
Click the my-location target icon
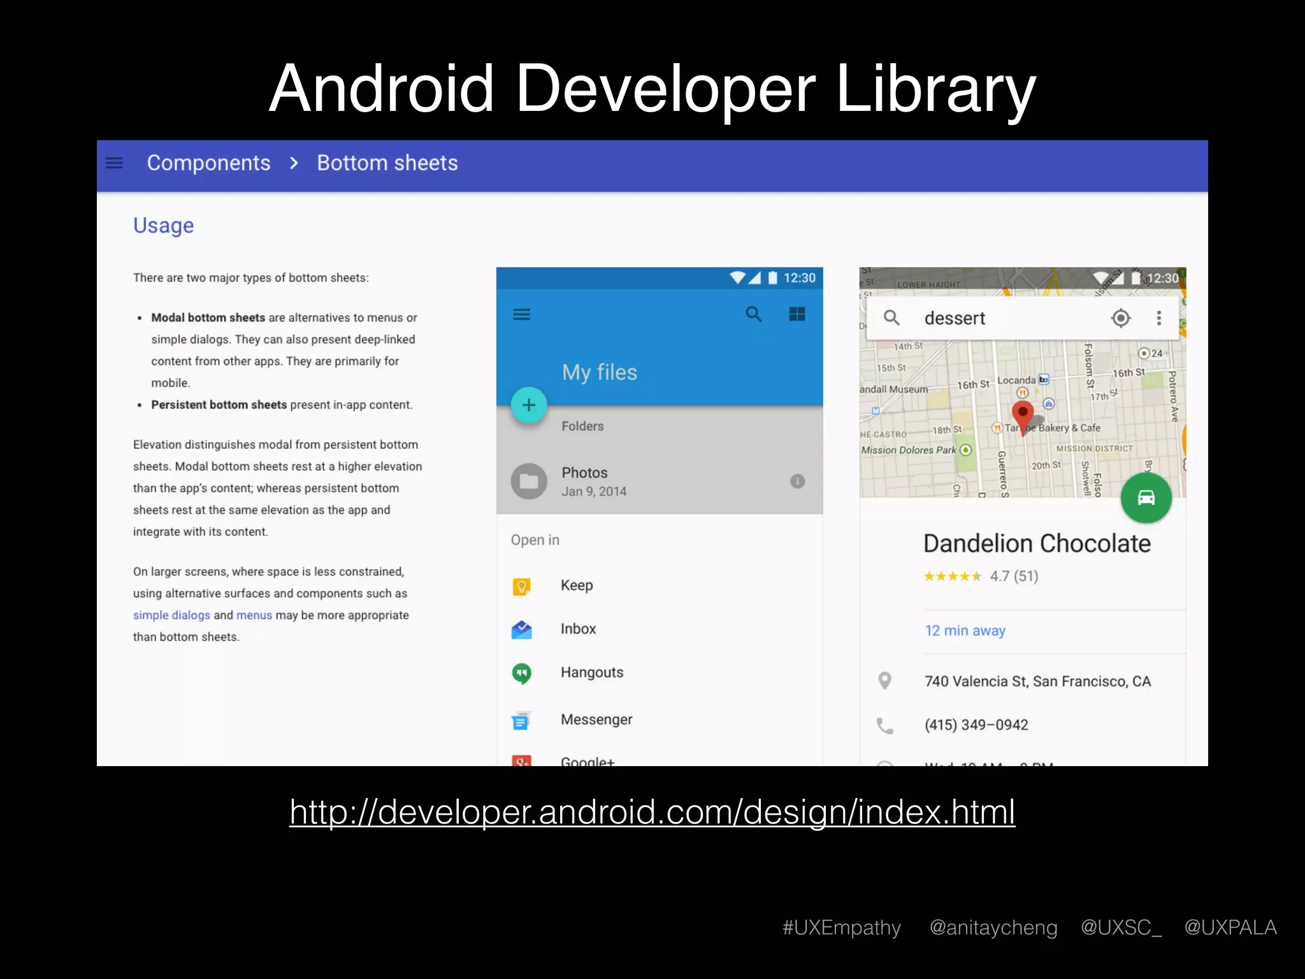click(1120, 317)
